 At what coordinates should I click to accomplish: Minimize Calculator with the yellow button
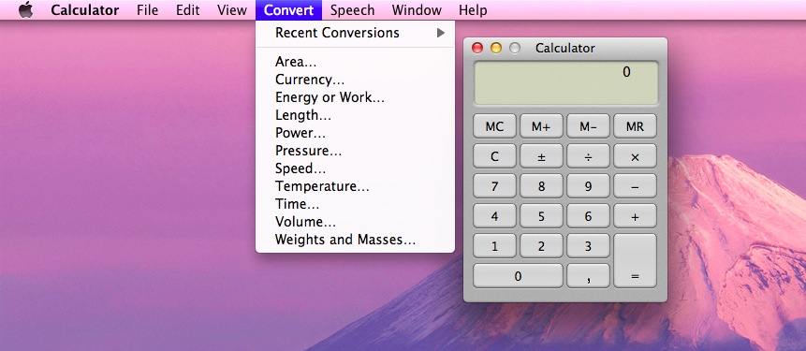(x=496, y=48)
